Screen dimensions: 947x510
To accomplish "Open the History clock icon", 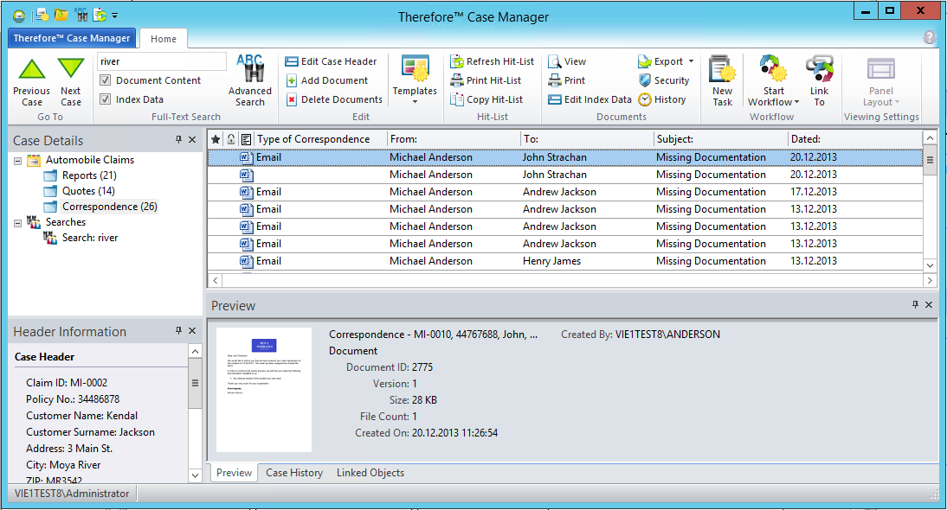I will [645, 99].
